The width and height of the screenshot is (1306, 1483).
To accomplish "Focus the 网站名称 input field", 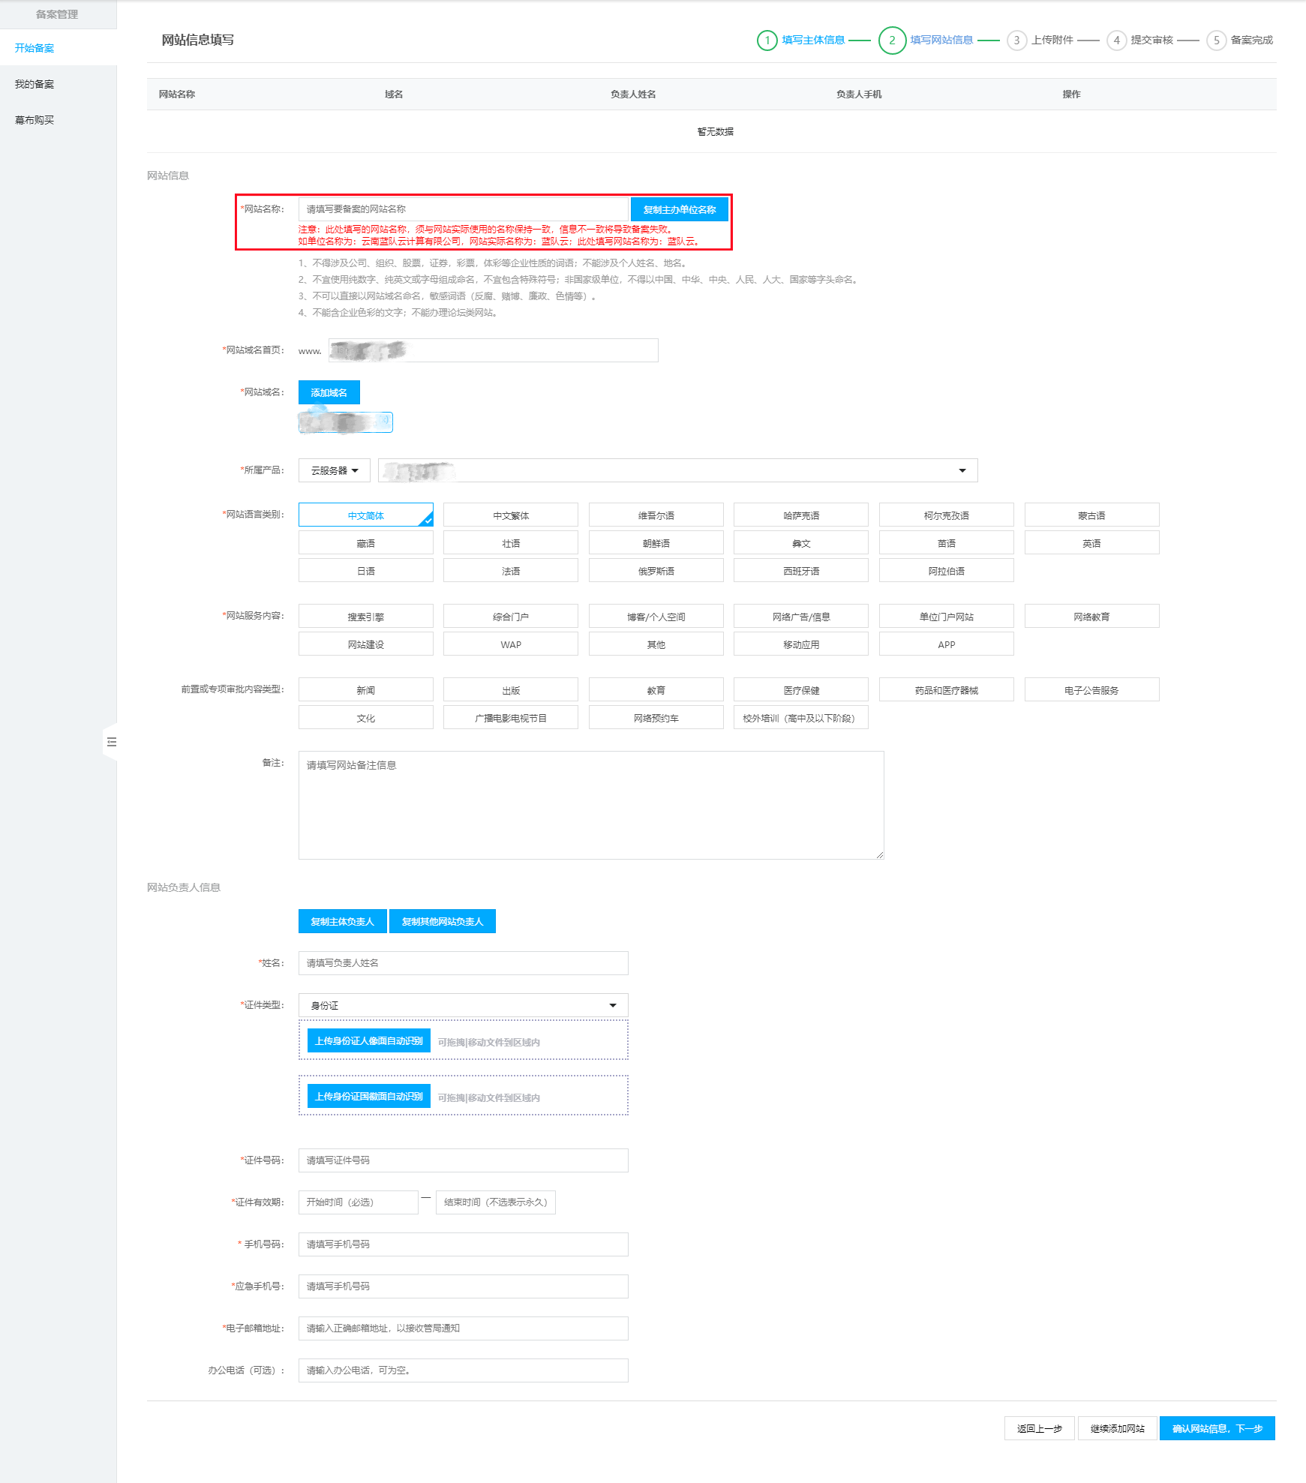I will [x=463, y=209].
